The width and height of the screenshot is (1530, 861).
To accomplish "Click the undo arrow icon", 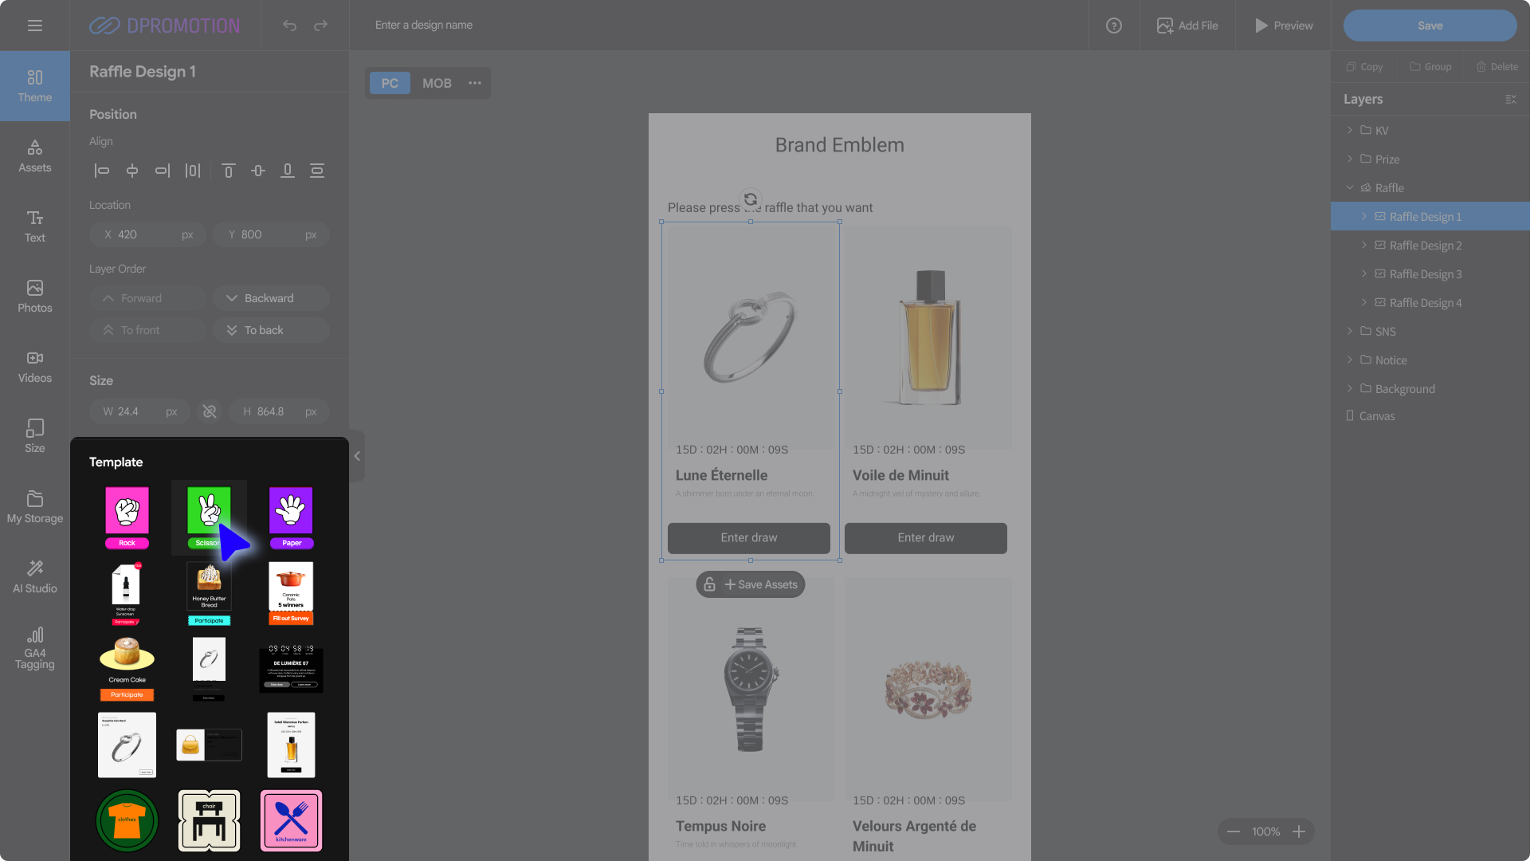I will click(289, 26).
